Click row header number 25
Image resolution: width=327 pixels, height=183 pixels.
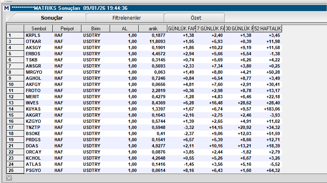click(x=15, y=170)
